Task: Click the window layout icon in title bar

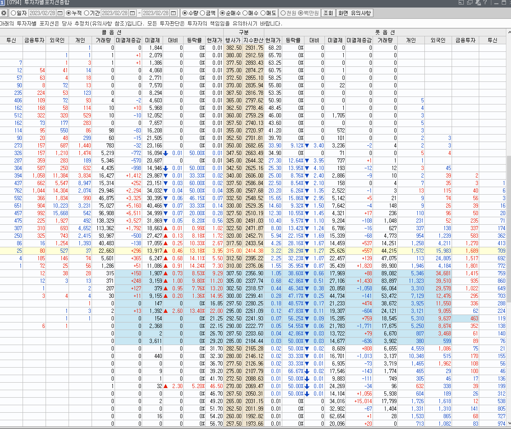Action: [x=461, y=3]
